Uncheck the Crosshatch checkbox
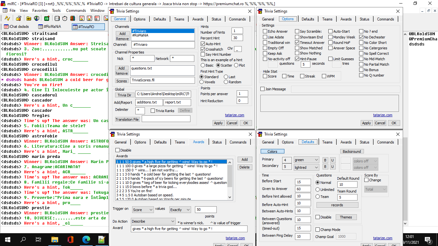The height and width of the screenshot is (246, 438). (203, 49)
